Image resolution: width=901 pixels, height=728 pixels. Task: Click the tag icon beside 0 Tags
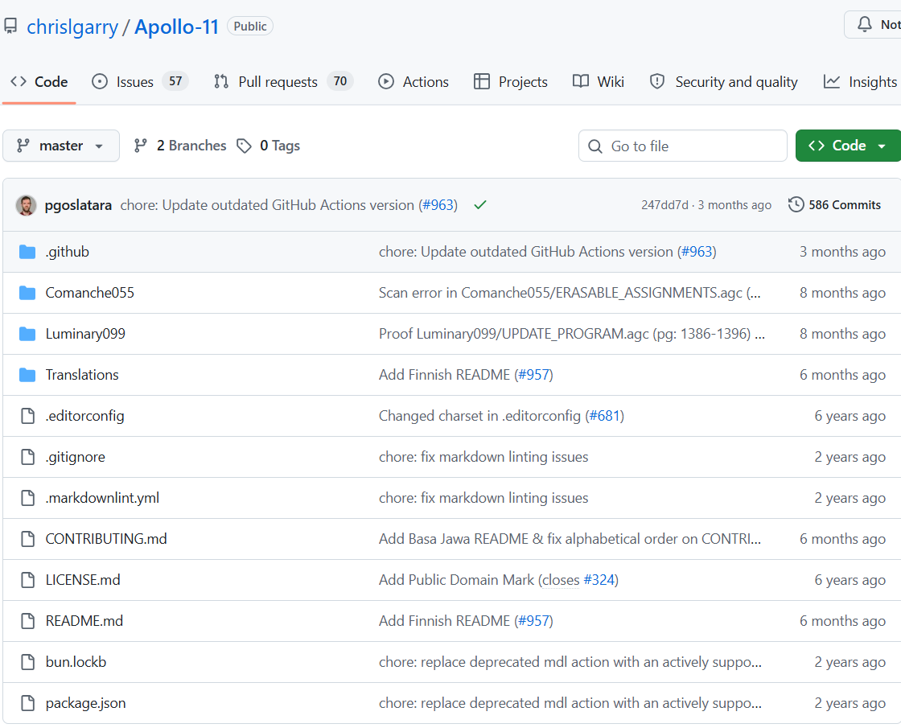point(244,146)
